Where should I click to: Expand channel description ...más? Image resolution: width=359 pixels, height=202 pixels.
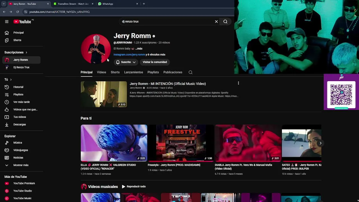click(139, 49)
